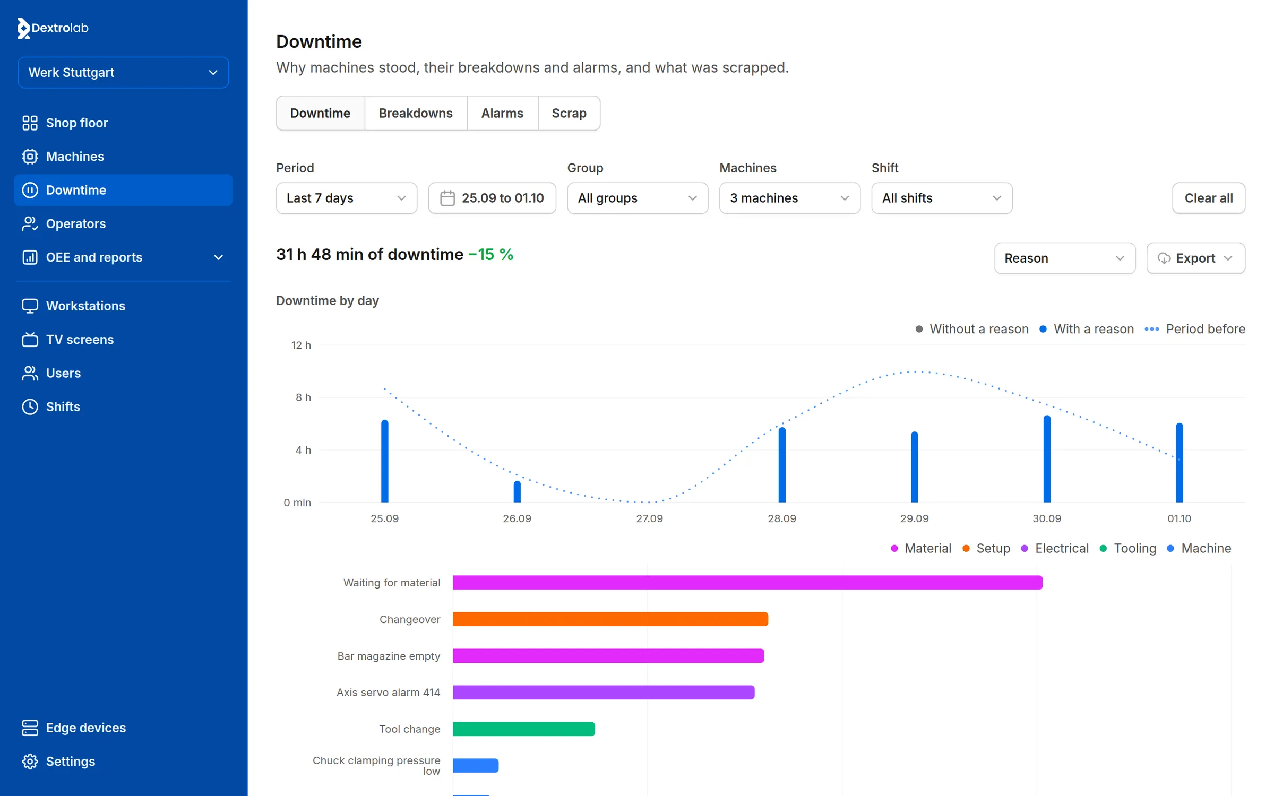
Task: Click the calendar icon in date range
Action: [447, 198]
